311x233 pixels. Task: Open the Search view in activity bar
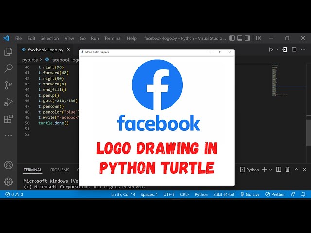tap(8, 68)
